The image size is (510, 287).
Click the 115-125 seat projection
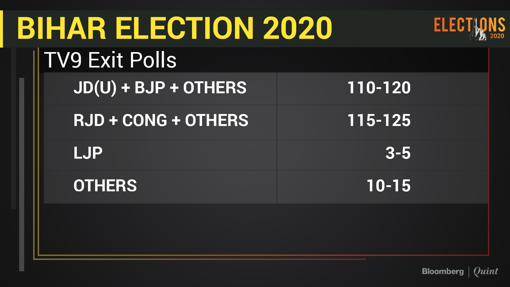(379, 120)
